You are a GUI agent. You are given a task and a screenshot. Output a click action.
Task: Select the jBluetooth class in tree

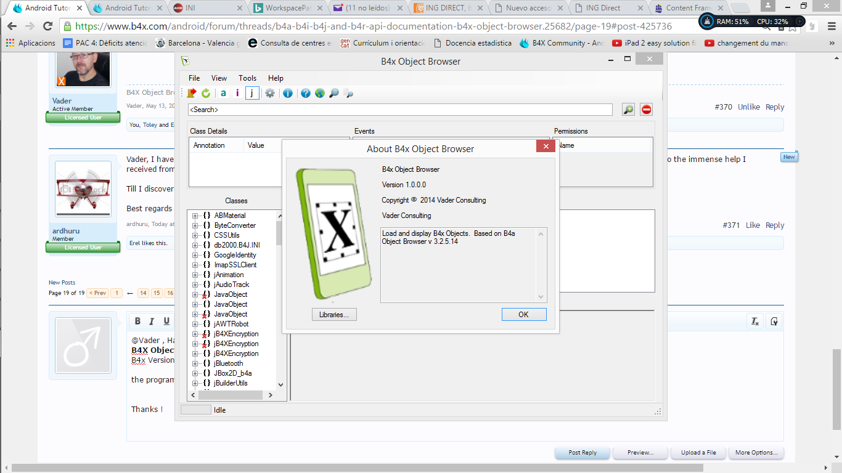click(228, 363)
